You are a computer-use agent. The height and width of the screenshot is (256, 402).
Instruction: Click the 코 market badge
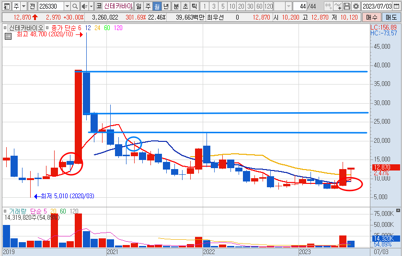[99, 6]
